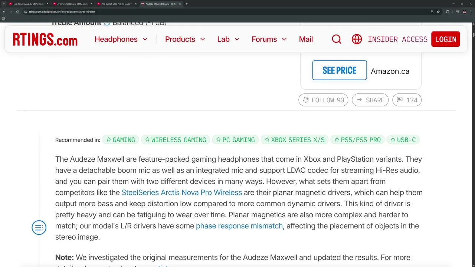Reload the page with the refresh icon
This screenshot has width=475, height=267.
pos(17,11)
